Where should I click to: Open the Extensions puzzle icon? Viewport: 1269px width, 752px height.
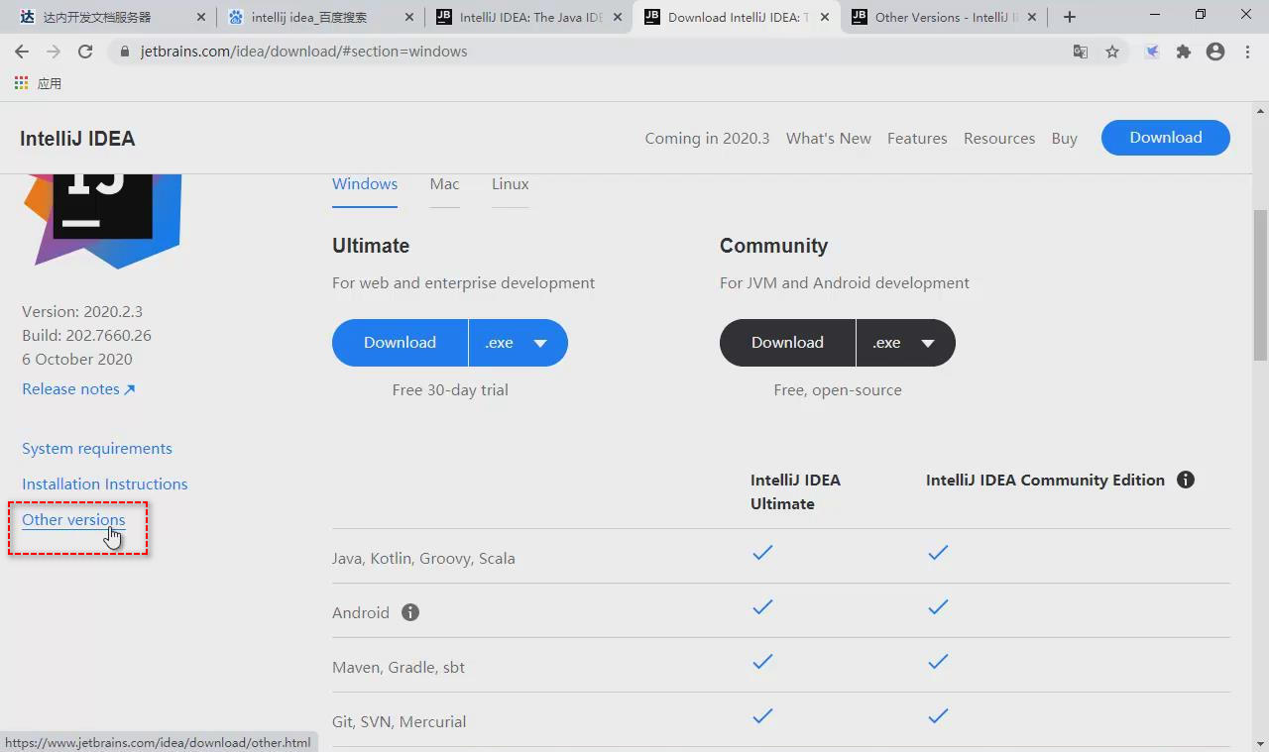(1184, 52)
